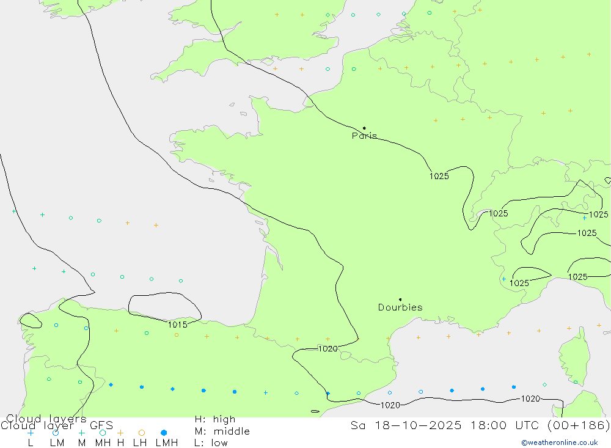
Task: Click the orange plus H legend symbol
Action: [x=120, y=433]
